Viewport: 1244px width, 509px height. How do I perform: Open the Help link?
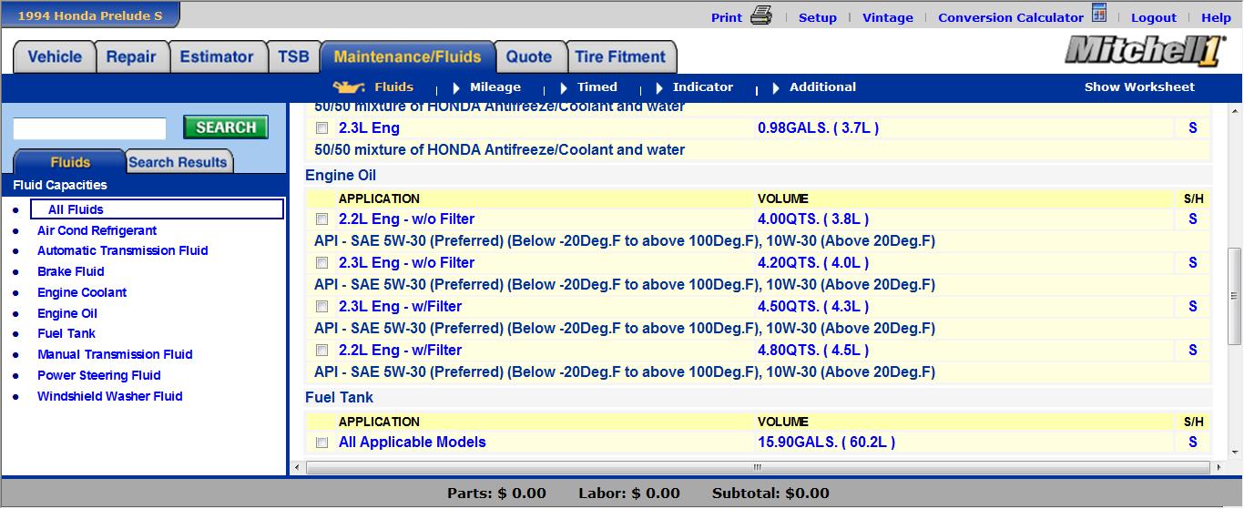tap(1216, 17)
